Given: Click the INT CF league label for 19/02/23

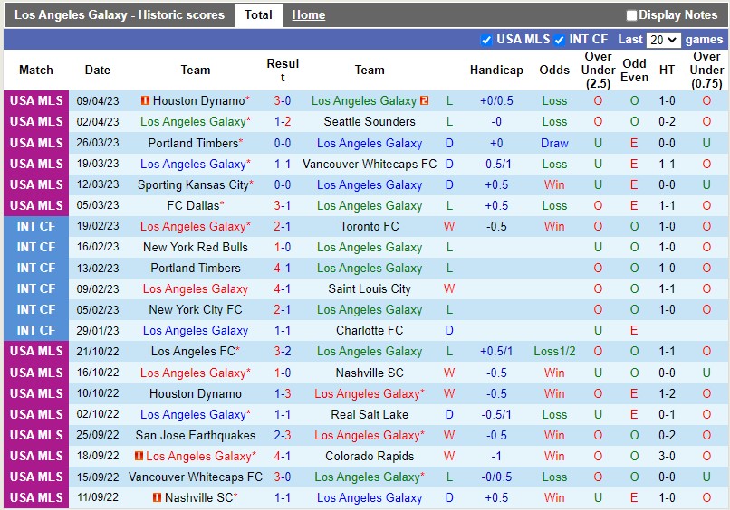Looking at the screenshot, I should [x=36, y=226].
